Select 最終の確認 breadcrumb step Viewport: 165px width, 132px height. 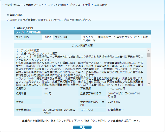[101, 5]
